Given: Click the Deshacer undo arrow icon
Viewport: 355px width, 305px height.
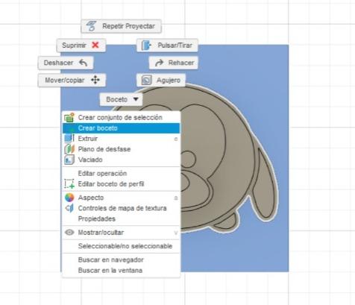Looking at the screenshot, I should pos(84,63).
